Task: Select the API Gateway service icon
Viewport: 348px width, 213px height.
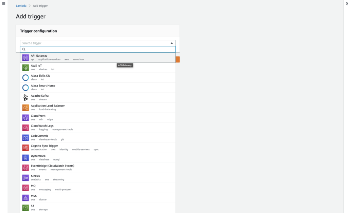Action: [x=25, y=57]
